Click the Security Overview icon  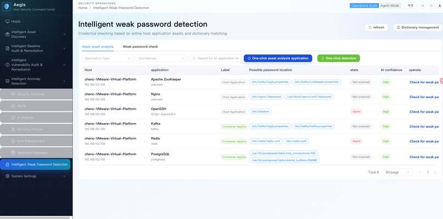coord(13,94)
